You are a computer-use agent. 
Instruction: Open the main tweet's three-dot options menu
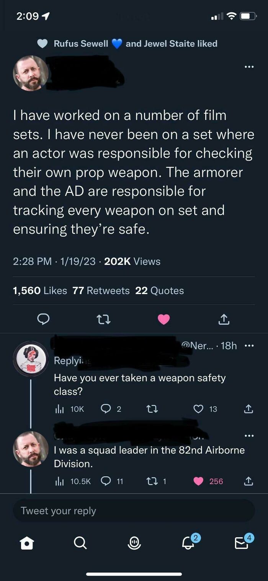coord(249,67)
